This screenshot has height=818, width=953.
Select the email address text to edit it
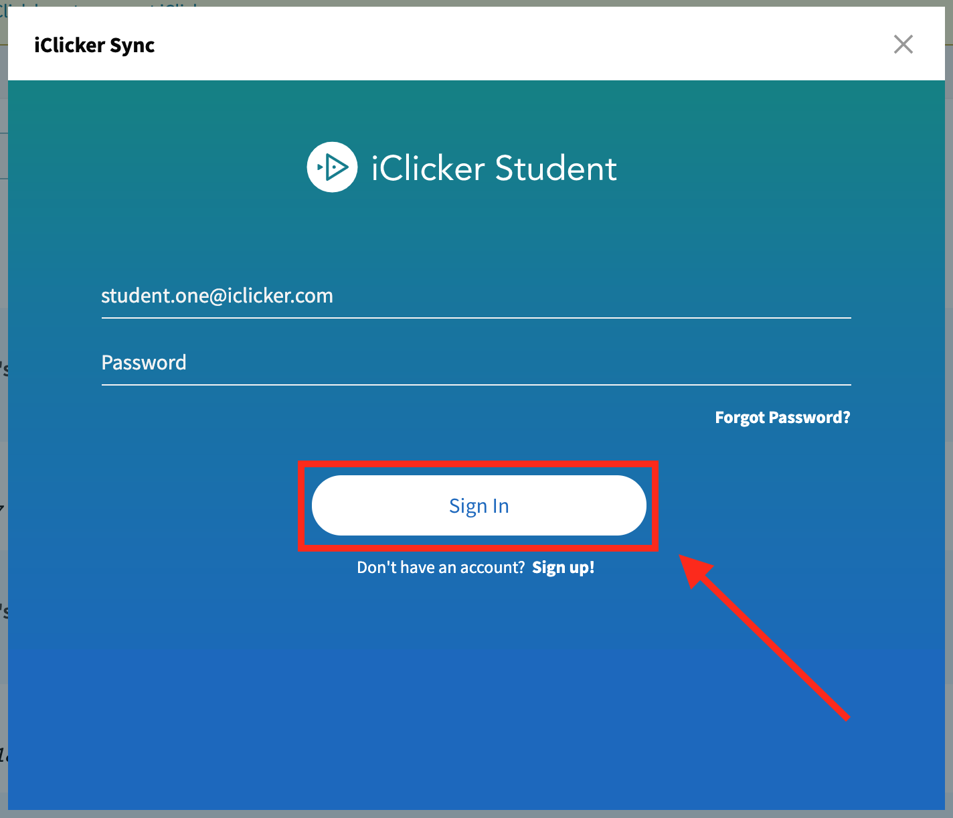217,295
